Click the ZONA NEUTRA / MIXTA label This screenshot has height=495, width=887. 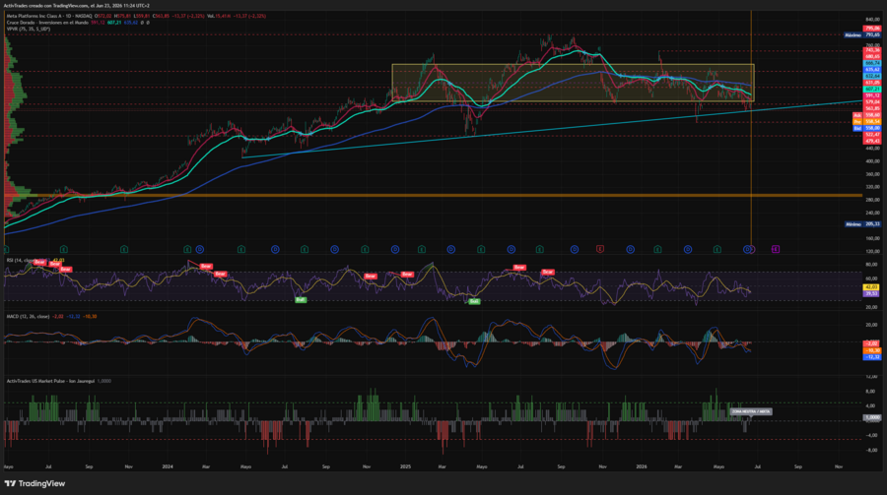[751, 411]
